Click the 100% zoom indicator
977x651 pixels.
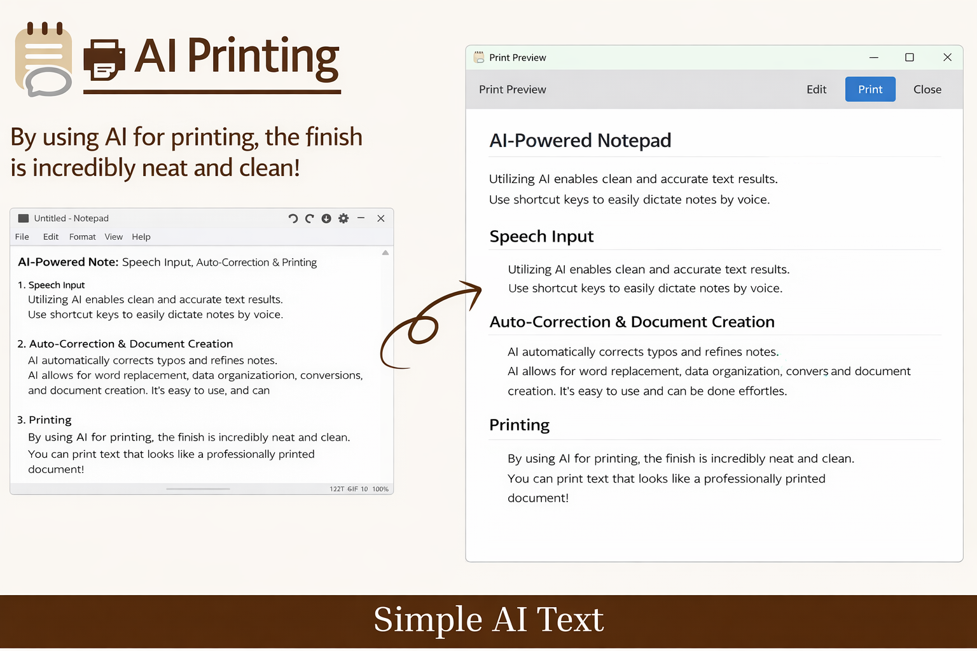click(380, 489)
